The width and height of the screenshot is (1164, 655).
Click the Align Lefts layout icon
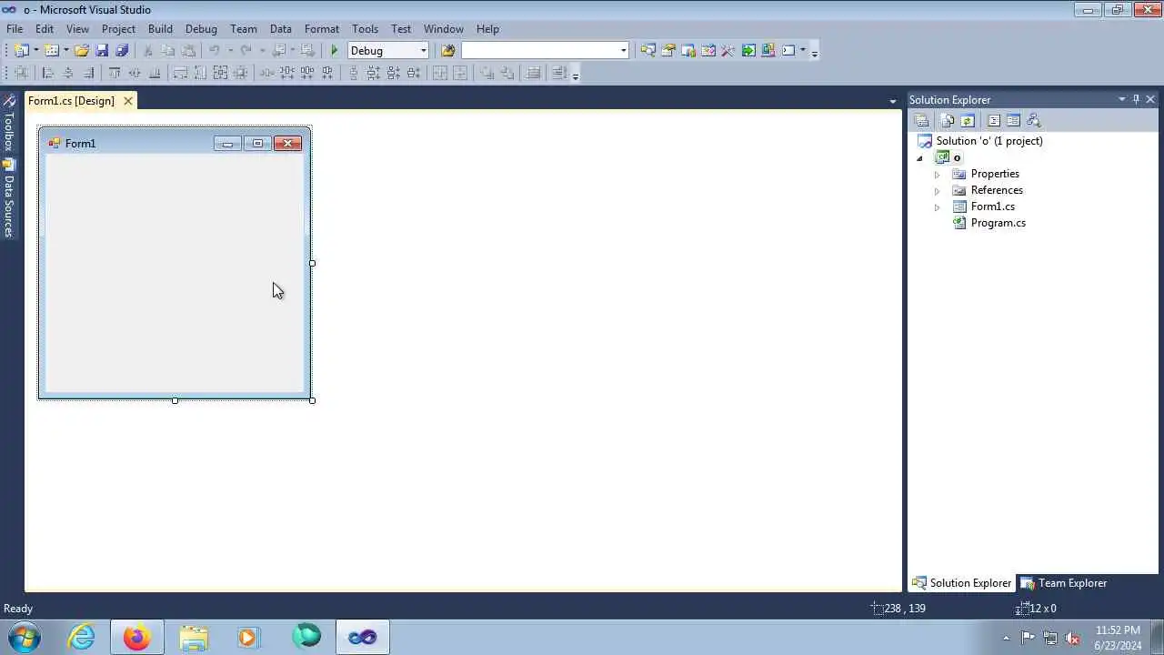pos(48,73)
